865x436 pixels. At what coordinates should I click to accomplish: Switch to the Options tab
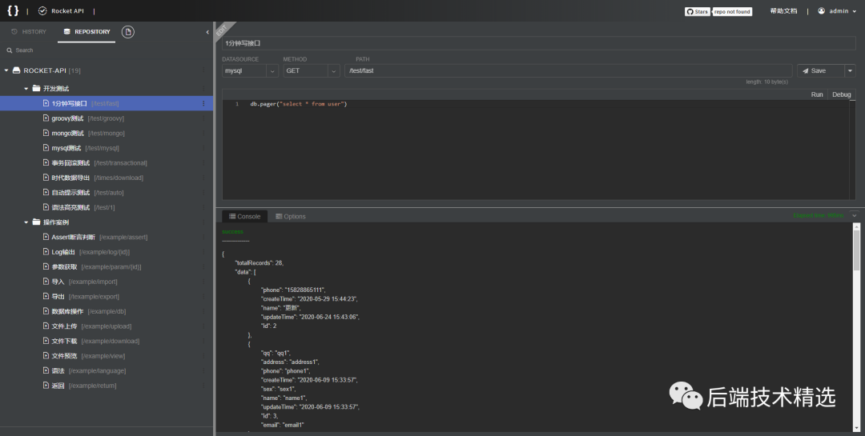(x=290, y=216)
